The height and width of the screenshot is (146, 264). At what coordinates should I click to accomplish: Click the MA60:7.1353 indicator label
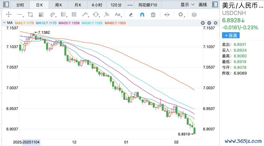coord(115,23)
